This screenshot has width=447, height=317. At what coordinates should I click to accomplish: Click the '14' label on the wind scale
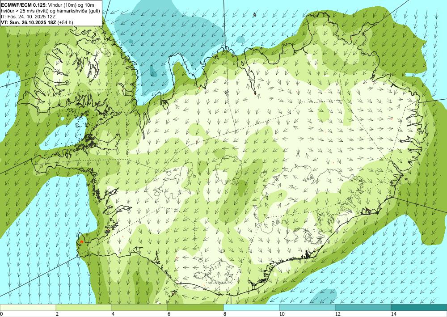pyautogui.click(x=393, y=314)
